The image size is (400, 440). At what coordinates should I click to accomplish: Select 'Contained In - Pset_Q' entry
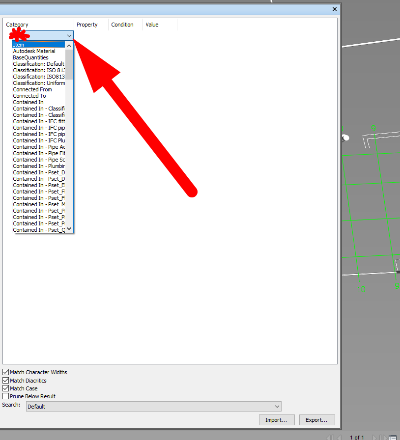click(39, 230)
